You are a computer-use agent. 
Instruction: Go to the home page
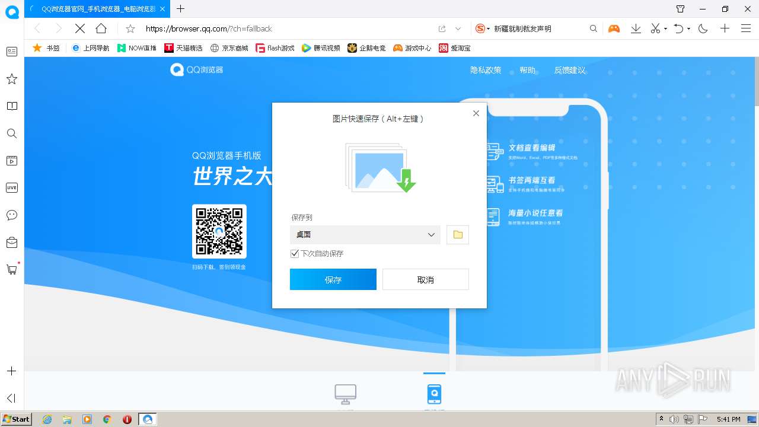point(101,28)
